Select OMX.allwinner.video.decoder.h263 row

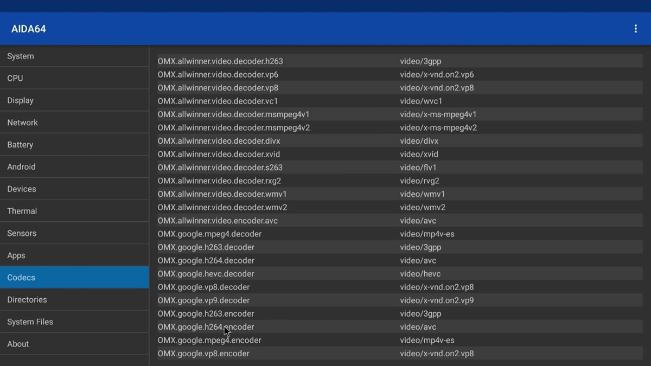tap(400, 61)
